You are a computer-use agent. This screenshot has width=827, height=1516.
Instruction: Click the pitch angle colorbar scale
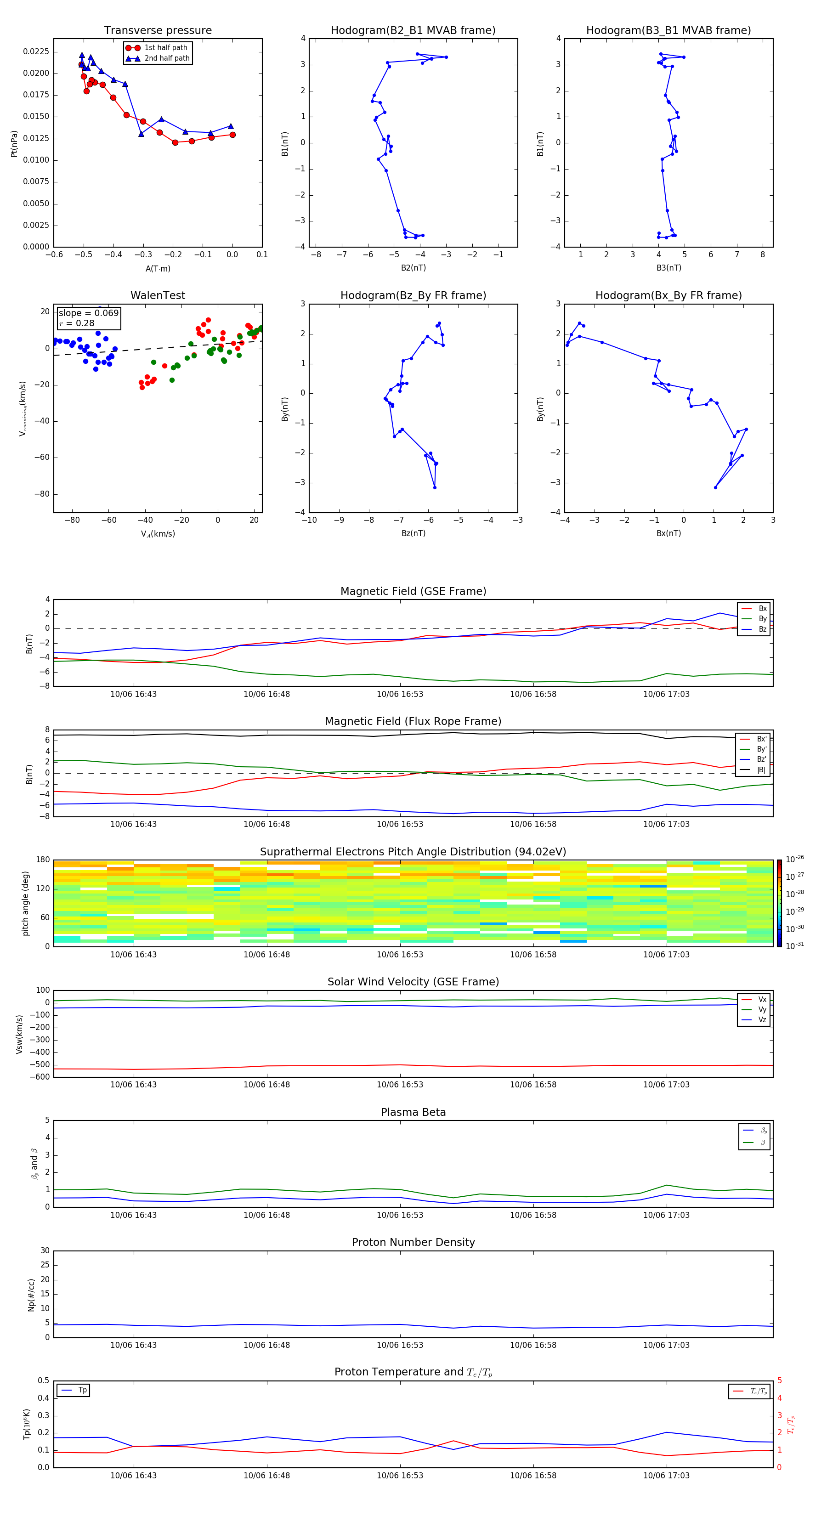779,903
